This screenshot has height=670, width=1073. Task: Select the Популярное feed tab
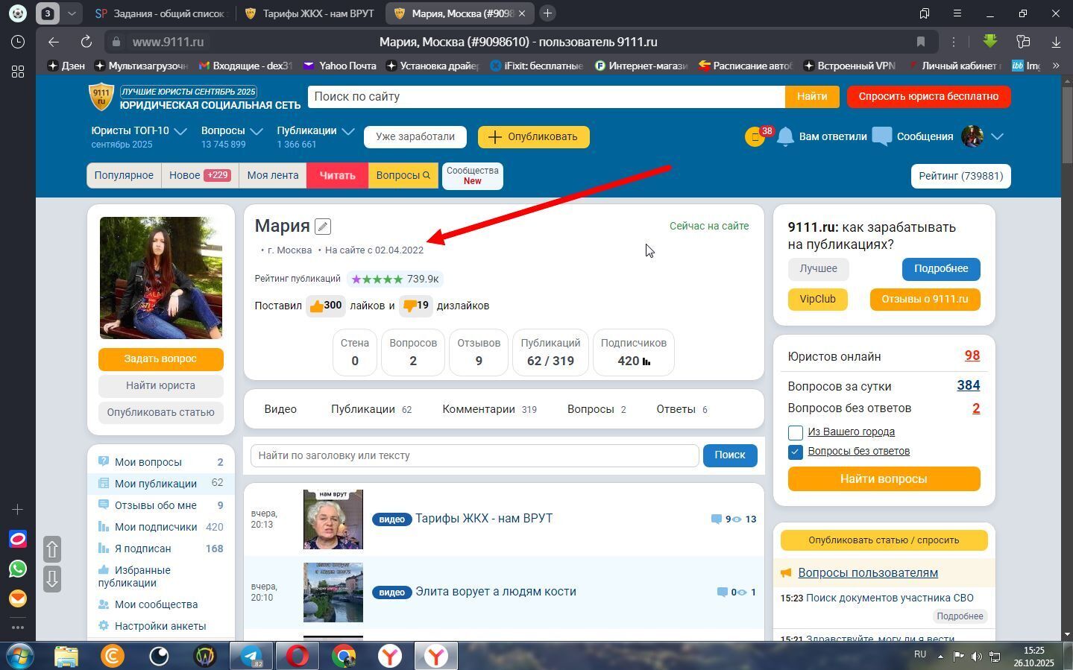tap(124, 176)
